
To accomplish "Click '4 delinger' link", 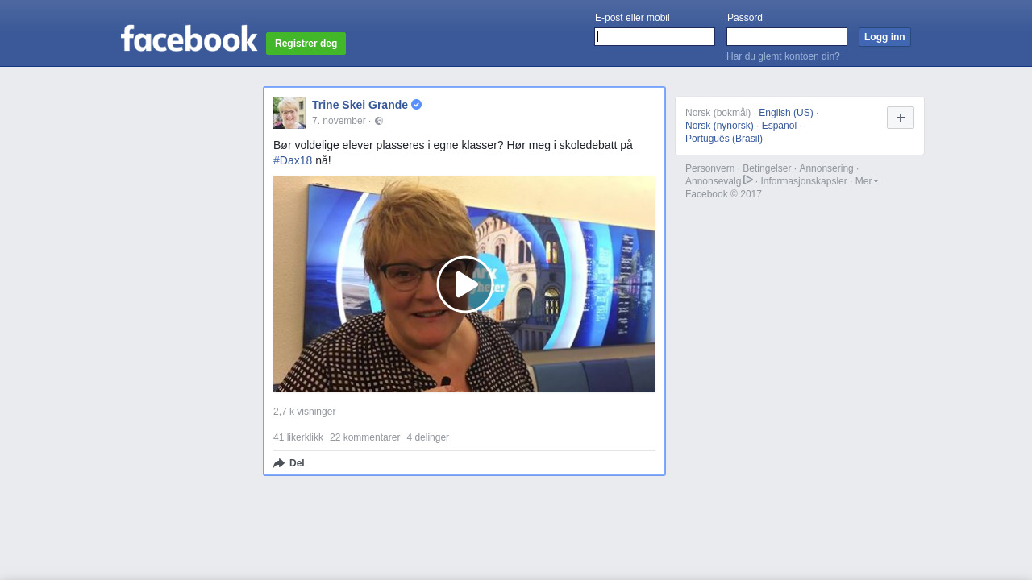I will point(427,437).
